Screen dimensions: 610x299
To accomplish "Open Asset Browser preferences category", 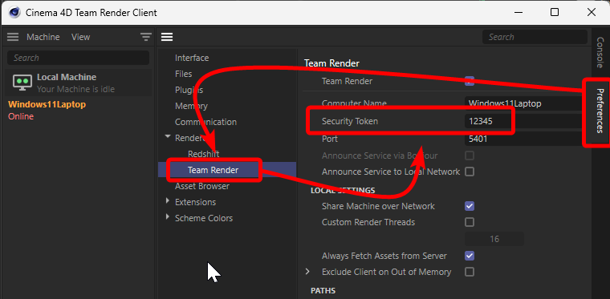I will (202, 186).
